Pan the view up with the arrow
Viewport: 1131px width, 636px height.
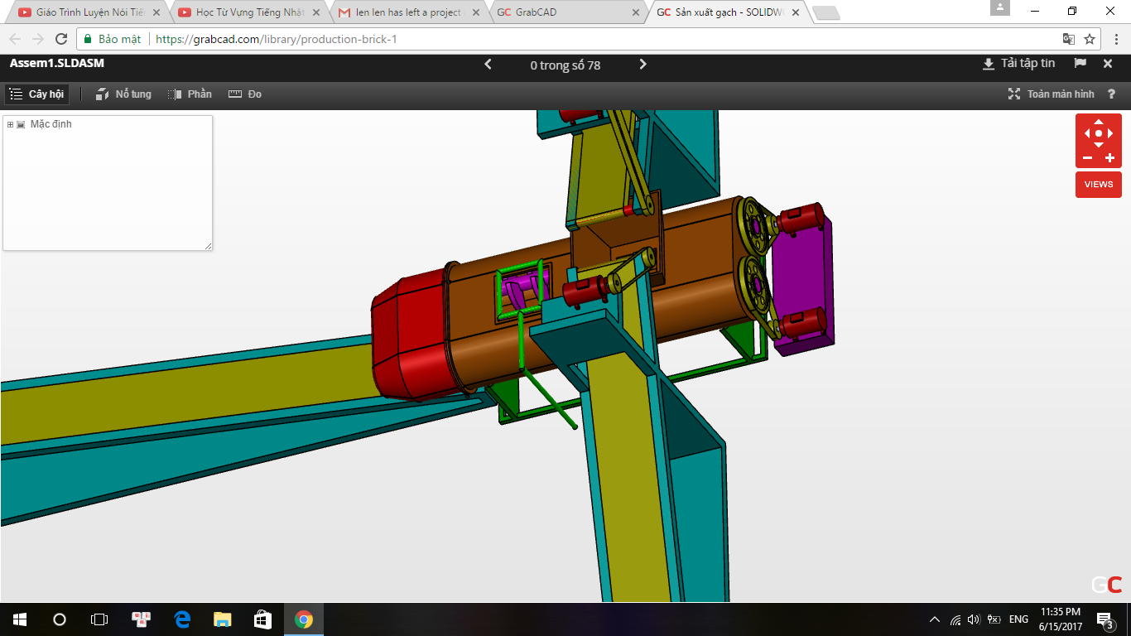(1099, 123)
